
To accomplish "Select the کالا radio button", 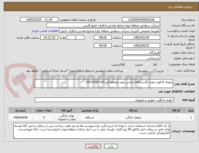I will 161,64.
